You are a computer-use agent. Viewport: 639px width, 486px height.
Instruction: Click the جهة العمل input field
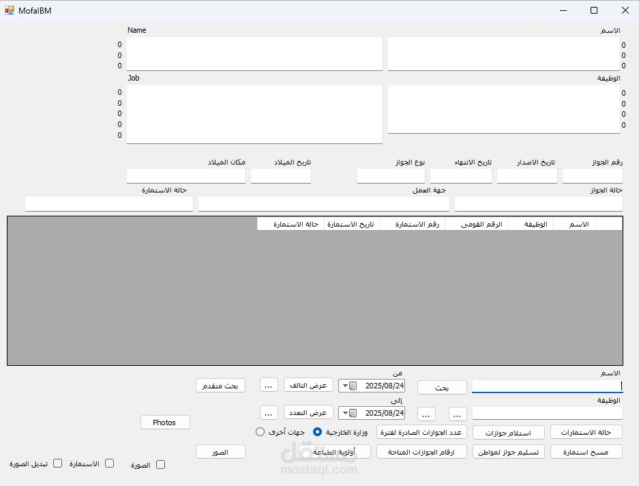(x=323, y=203)
